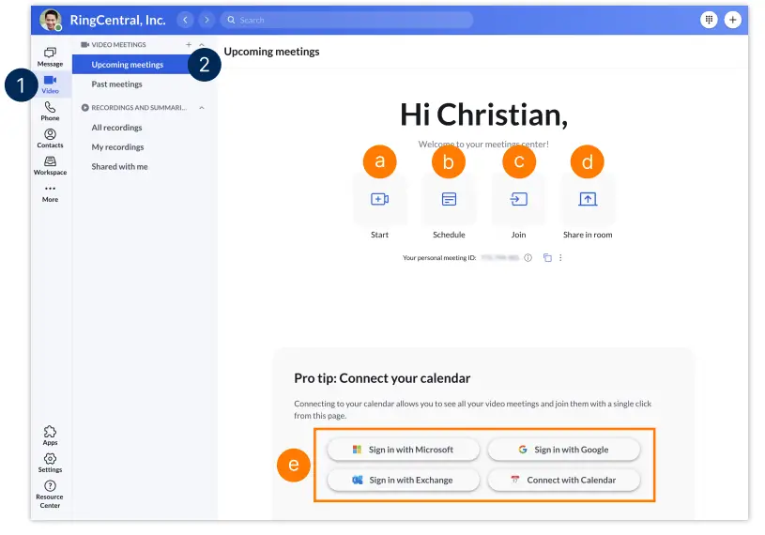This screenshot has width=765, height=535.
Task: Go forward with the right arrow
Action: [x=207, y=20]
